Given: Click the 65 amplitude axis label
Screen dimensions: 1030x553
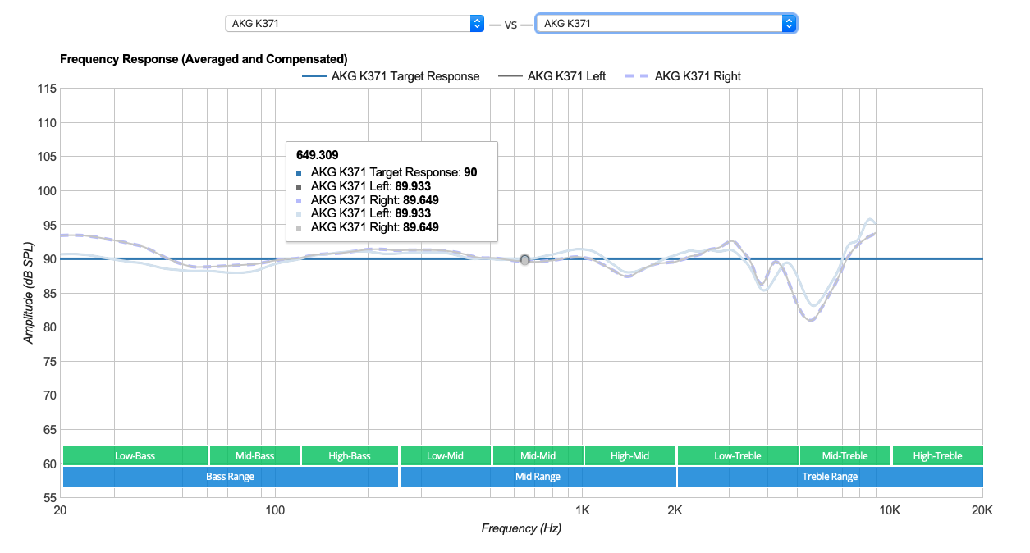Looking at the screenshot, I should click(48, 429).
